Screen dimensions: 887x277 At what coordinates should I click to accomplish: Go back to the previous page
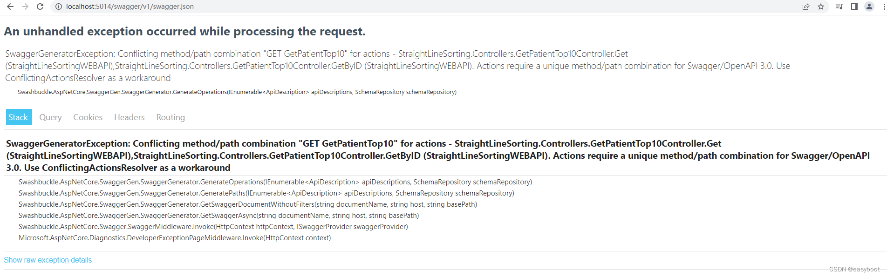[x=10, y=7]
